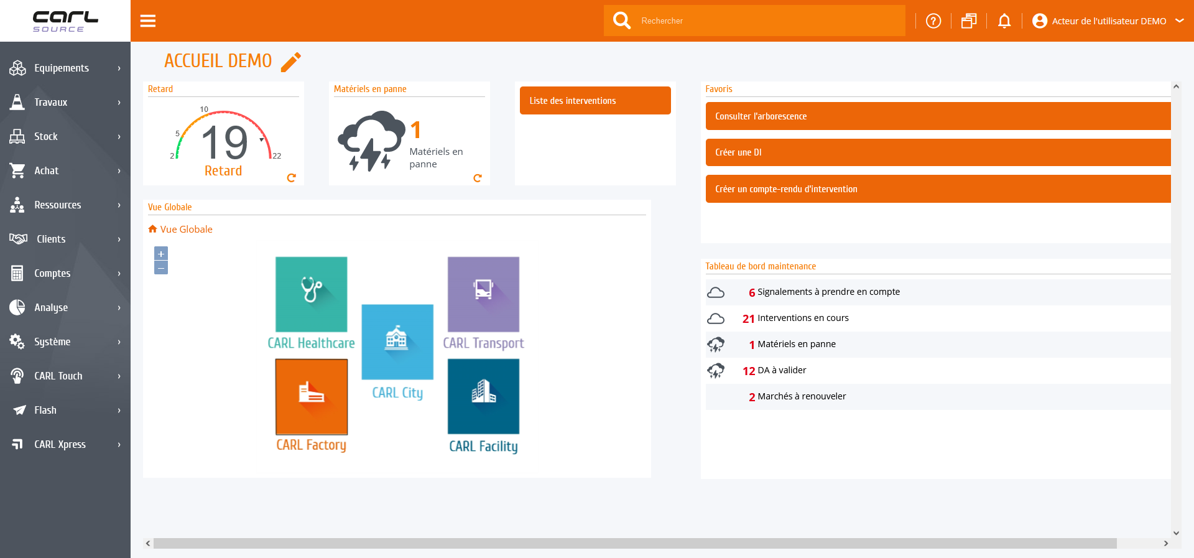Click the storm cloud breakdown icon
This screenshot has height=558, width=1194.
coord(371,141)
